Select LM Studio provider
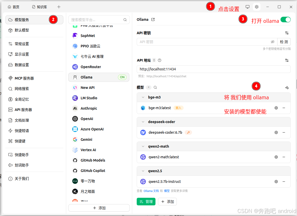Viewport: 297px width, 216px height. pyautogui.click(x=99, y=98)
